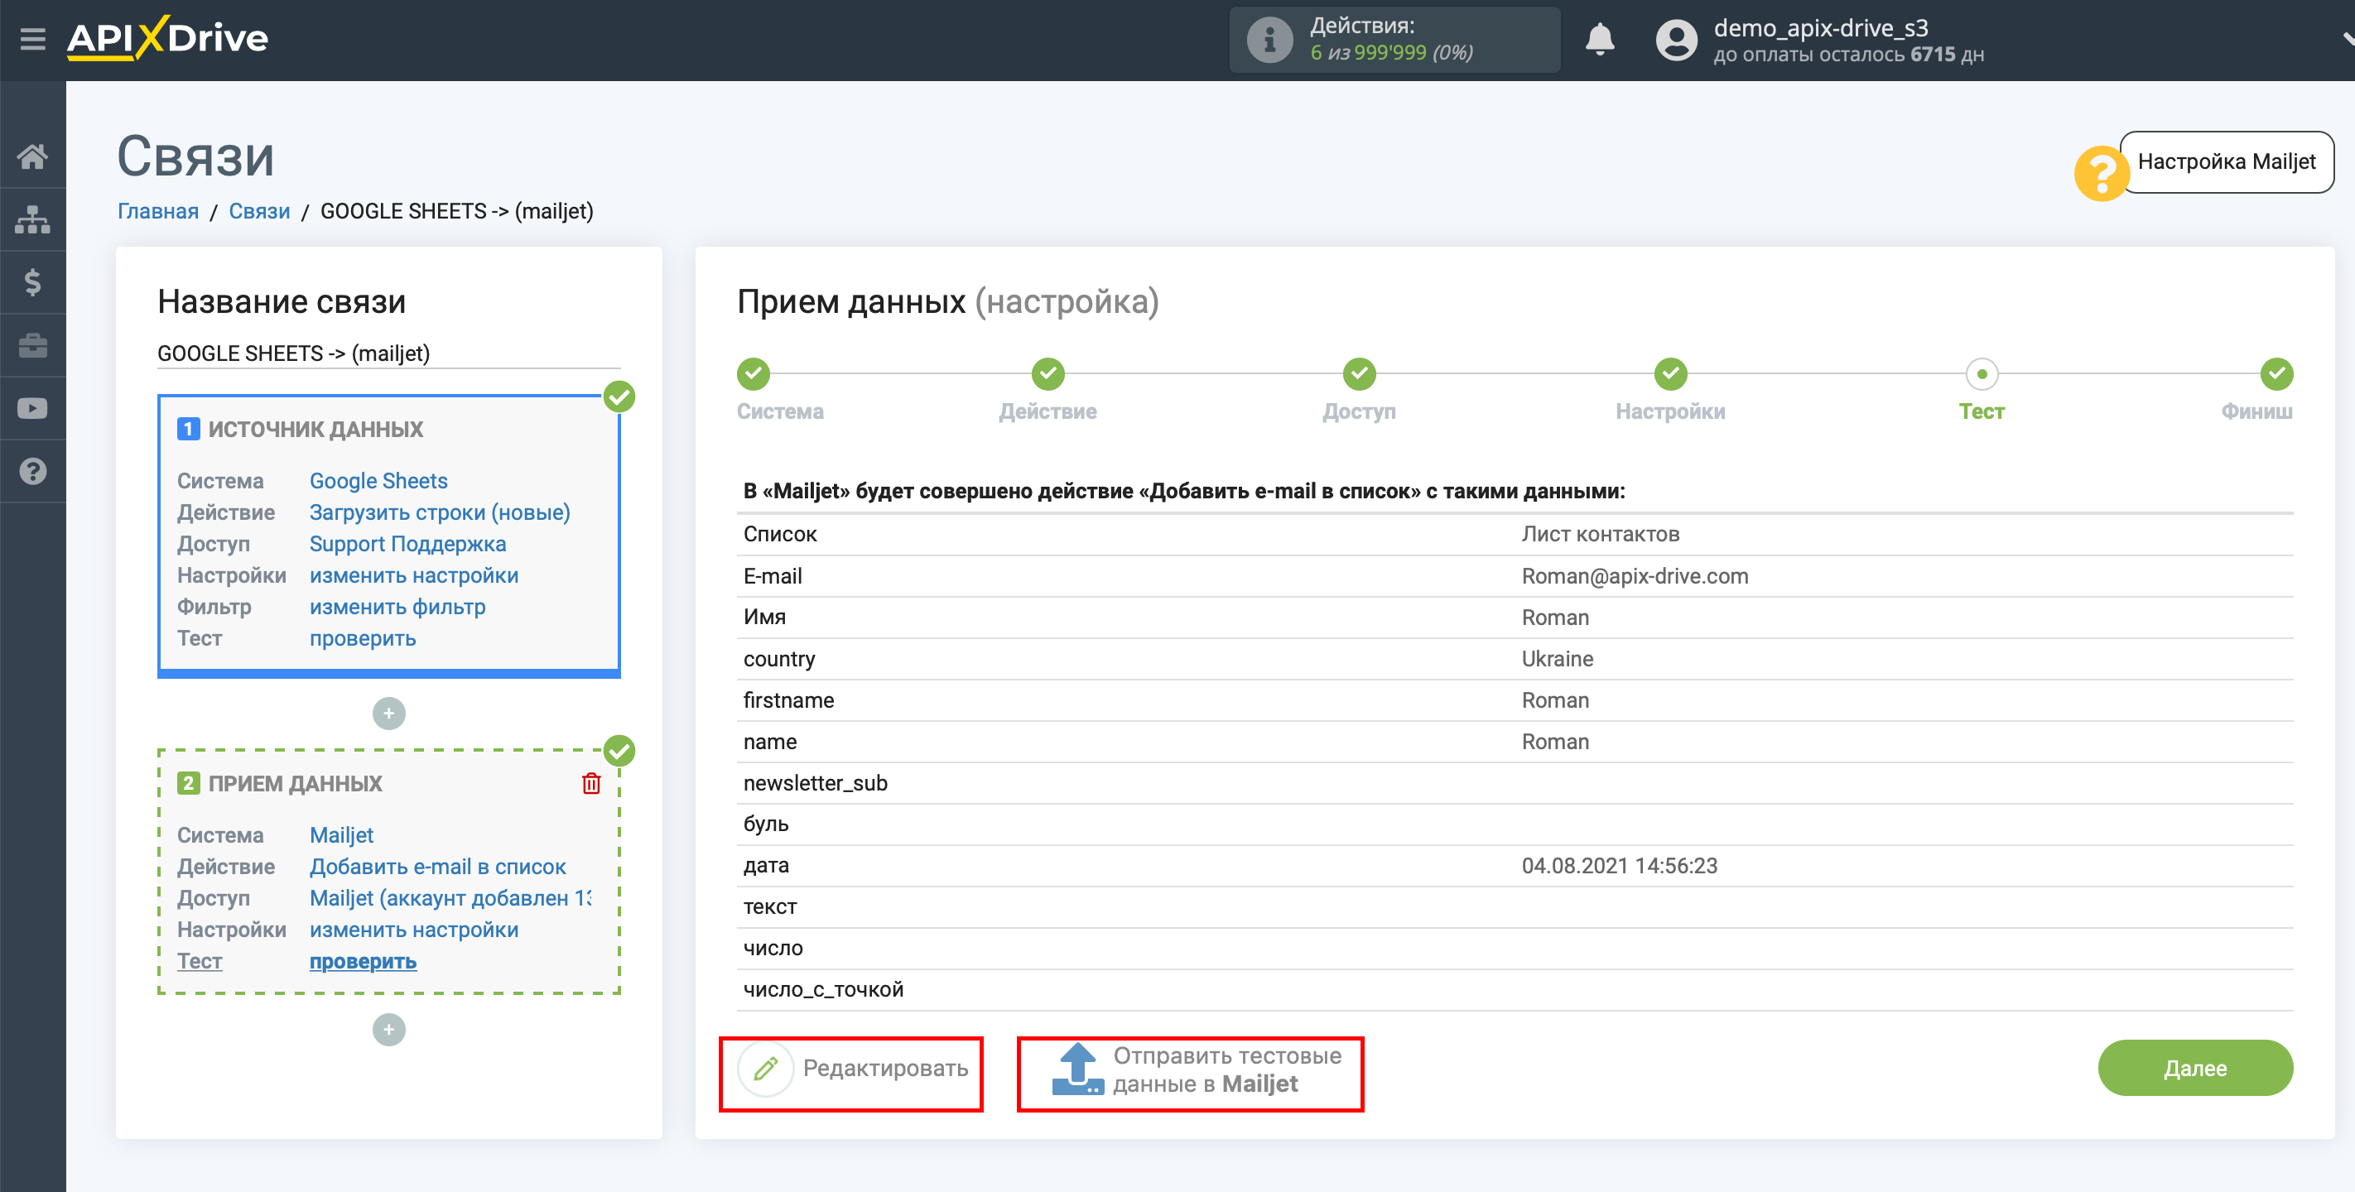Click the green Далее button

[2194, 1068]
